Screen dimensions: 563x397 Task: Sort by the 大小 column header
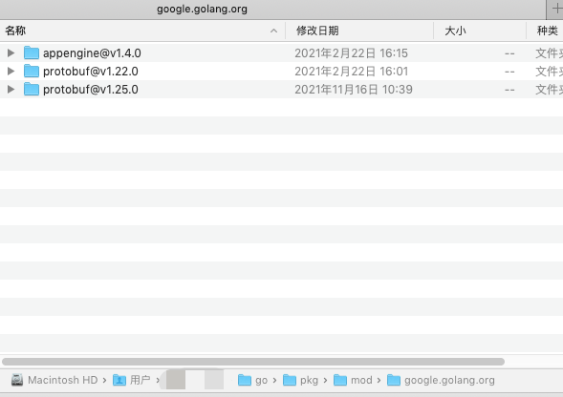click(480, 31)
